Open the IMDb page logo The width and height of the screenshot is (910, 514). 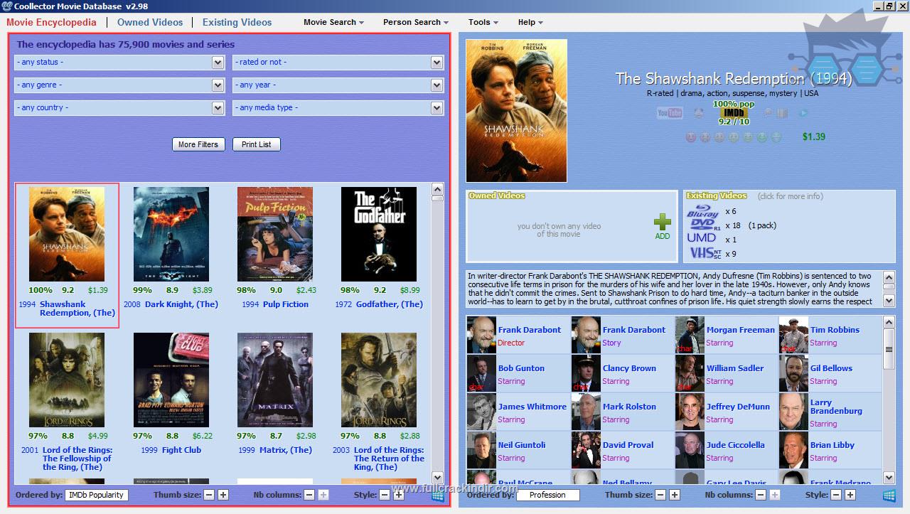click(734, 112)
